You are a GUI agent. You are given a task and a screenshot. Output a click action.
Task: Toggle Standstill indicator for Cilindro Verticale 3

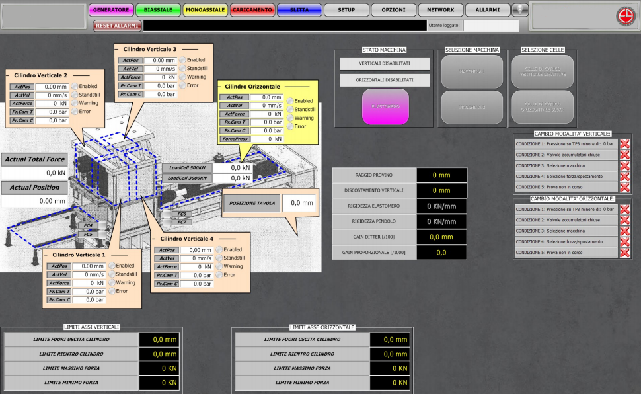point(182,69)
